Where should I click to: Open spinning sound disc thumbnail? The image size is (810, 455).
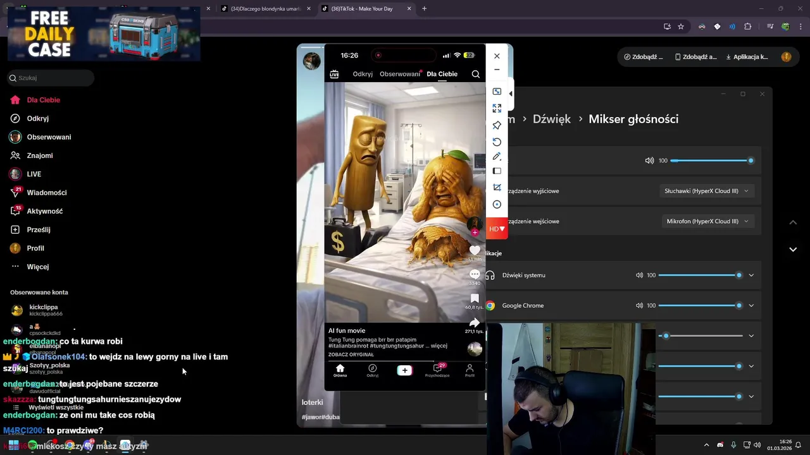pos(475,349)
